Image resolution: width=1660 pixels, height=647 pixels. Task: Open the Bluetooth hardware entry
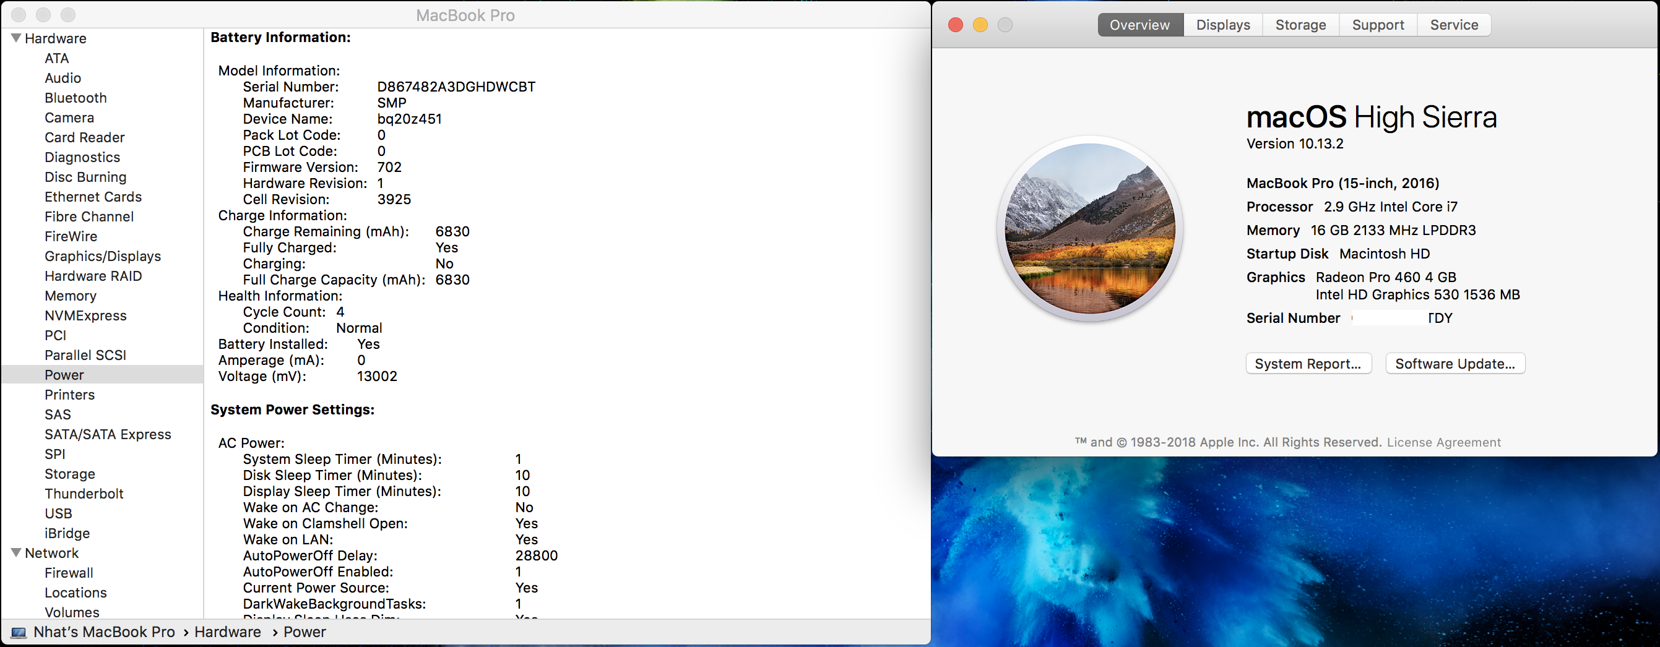76,98
